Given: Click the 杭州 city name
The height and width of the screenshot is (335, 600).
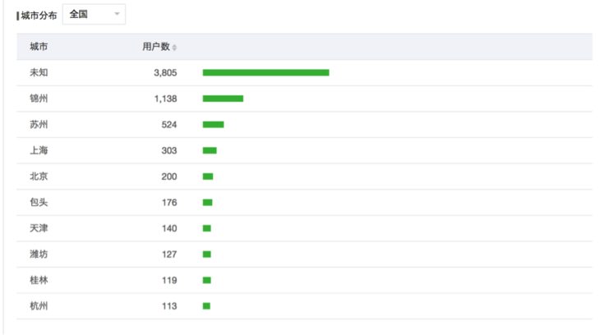Looking at the screenshot, I should point(39,306).
